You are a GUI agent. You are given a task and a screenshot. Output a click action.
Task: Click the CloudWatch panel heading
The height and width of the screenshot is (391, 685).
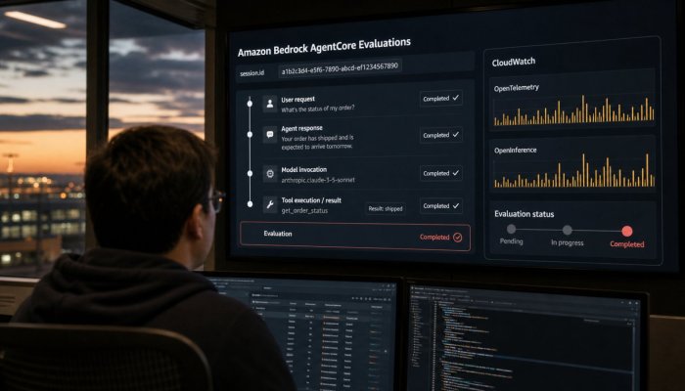[x=514, y=62]
